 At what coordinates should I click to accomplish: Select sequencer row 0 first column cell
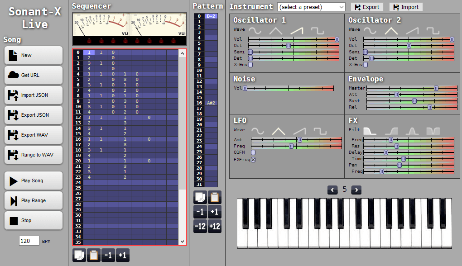[x=89, y=52]
